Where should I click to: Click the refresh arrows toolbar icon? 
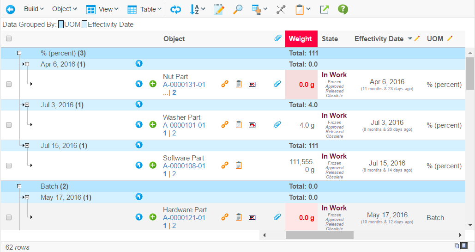click(175, 9)
